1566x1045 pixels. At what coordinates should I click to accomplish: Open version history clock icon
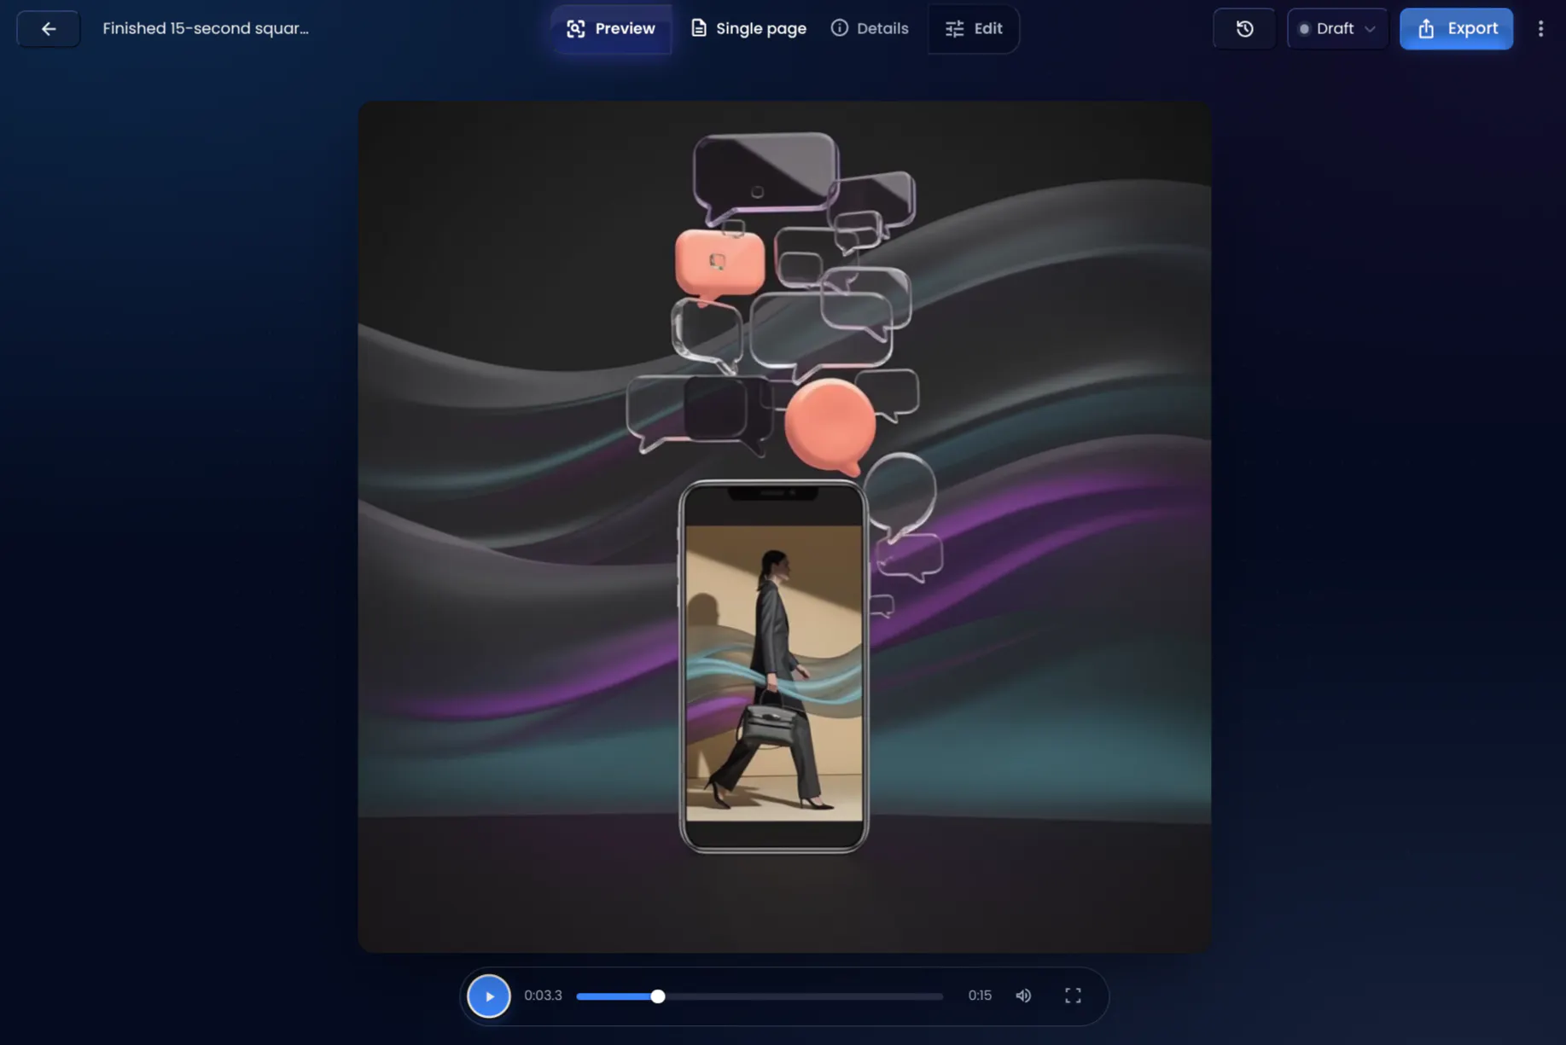1244,29
